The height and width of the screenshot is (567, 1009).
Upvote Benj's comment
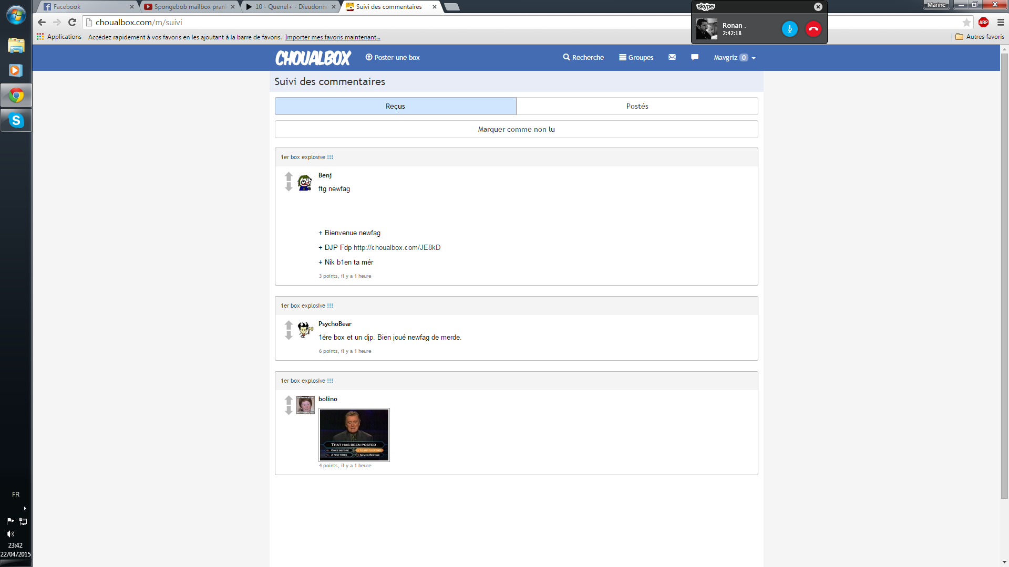pos(289,176)
